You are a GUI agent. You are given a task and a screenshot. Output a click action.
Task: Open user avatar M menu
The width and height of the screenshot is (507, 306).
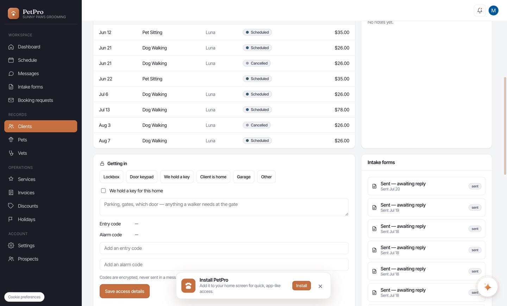click(x=493, y=11)
